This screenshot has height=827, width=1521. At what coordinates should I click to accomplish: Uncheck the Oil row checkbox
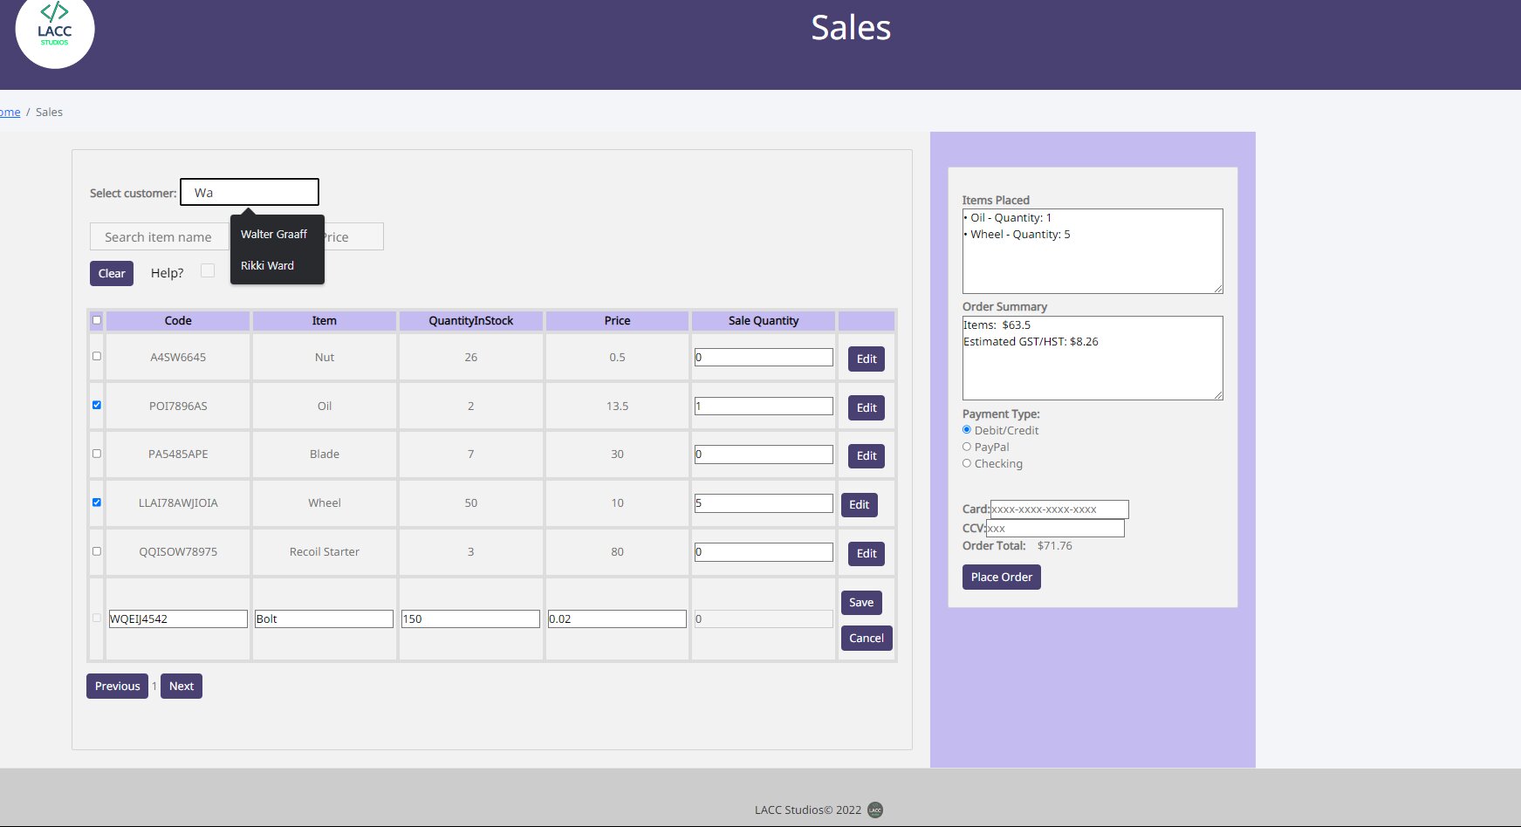(97, 405)
